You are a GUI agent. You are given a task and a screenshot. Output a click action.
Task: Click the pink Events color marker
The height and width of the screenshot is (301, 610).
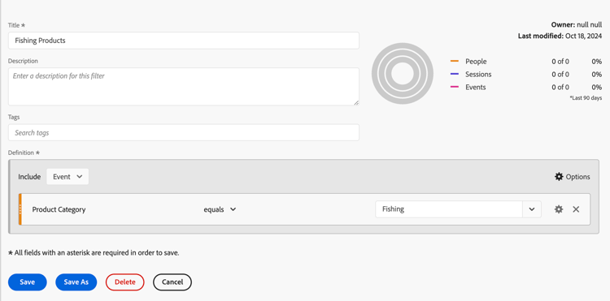click(455, 87)
